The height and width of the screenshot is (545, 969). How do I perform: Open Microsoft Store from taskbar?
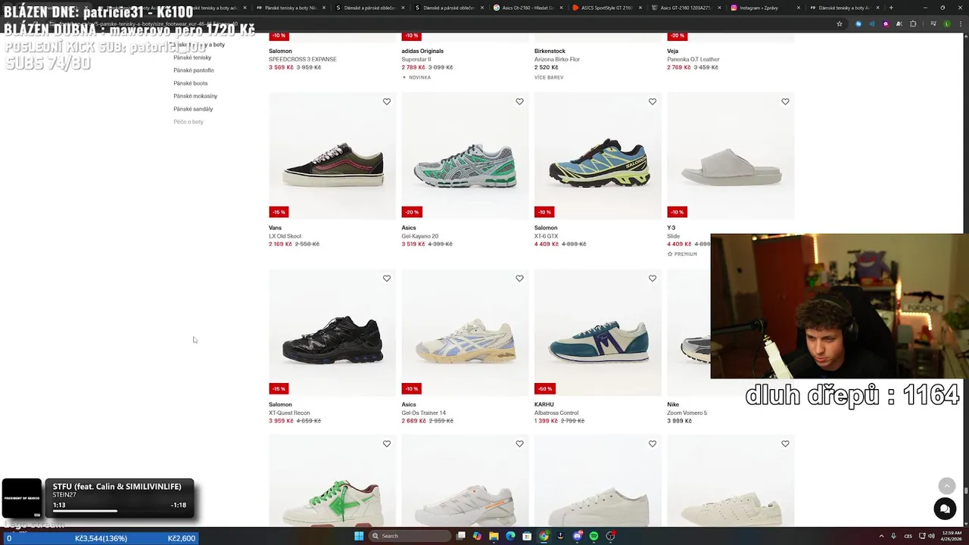[x=527, y=536]
